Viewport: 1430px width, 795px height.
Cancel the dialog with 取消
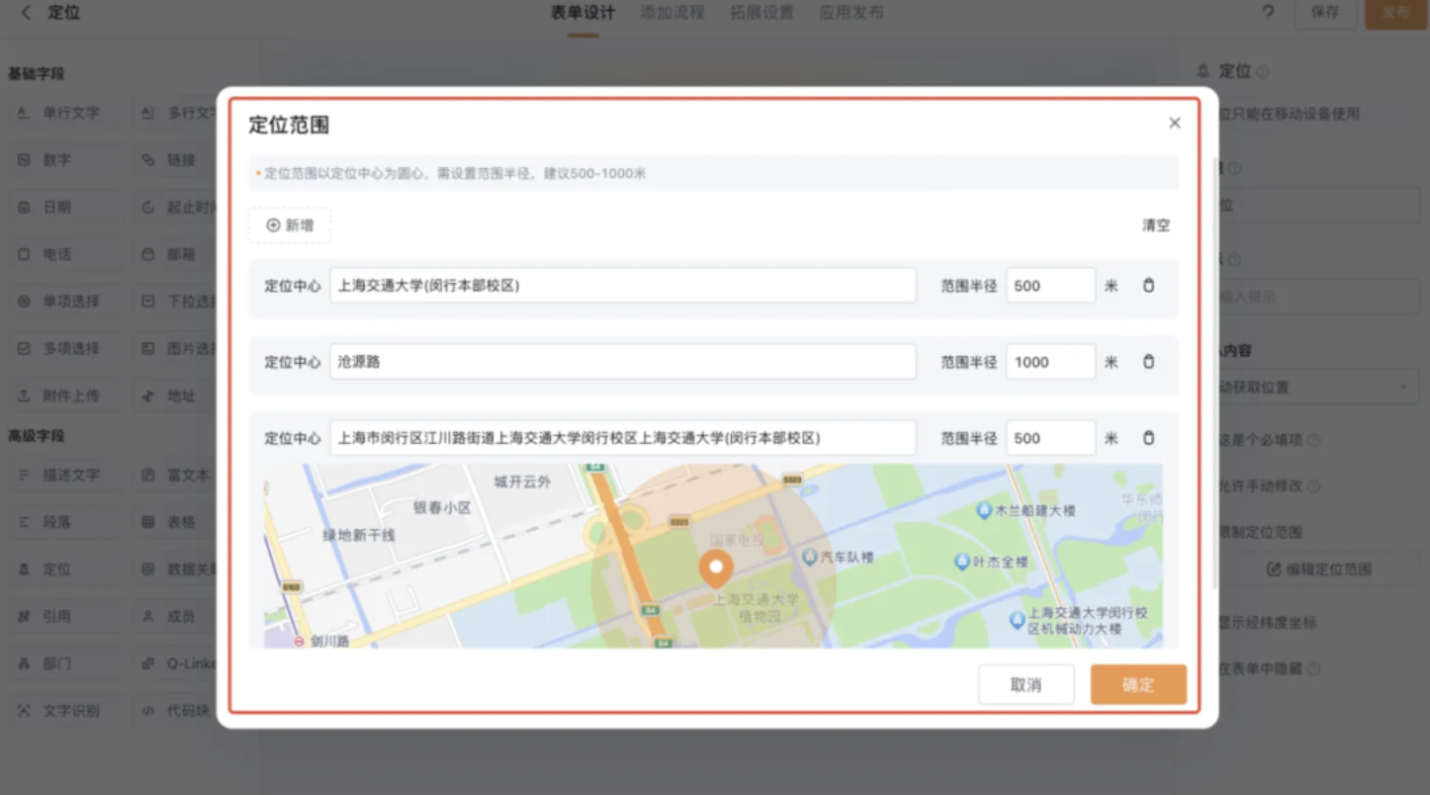(1027, 684)
